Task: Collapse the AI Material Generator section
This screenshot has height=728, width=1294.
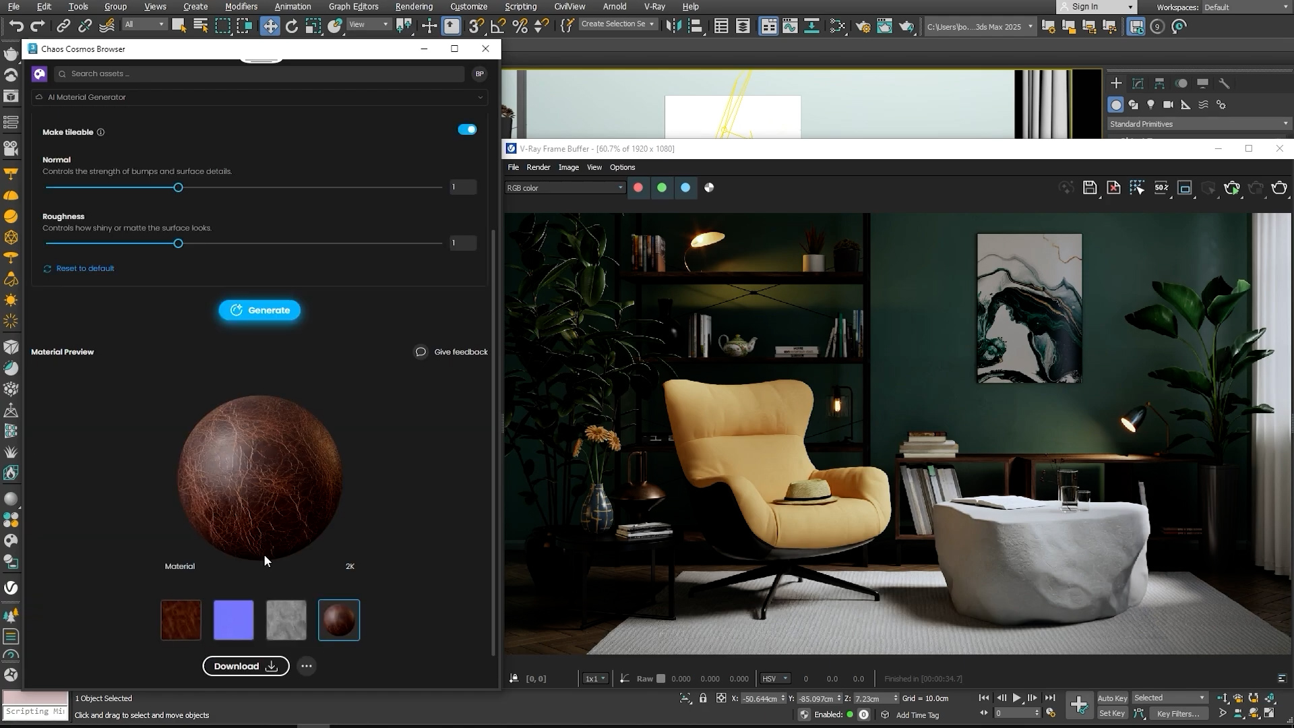Action: click(x=480, y=97)
